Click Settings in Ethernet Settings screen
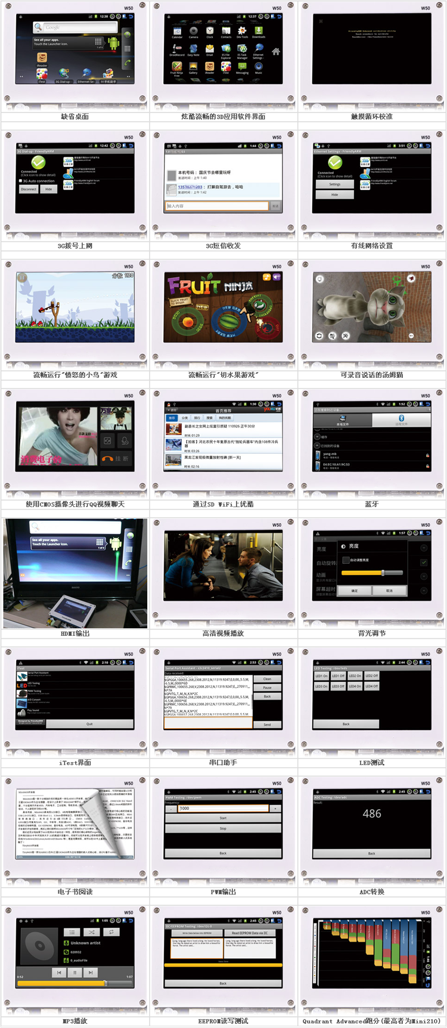This screenshot has height=1028, width=447. (335, 184)
